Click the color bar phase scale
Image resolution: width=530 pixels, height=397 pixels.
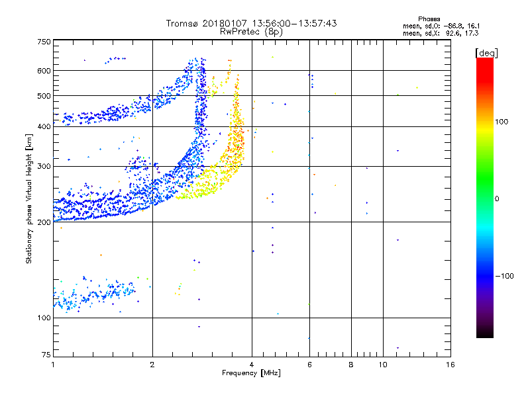click(485, 197)
